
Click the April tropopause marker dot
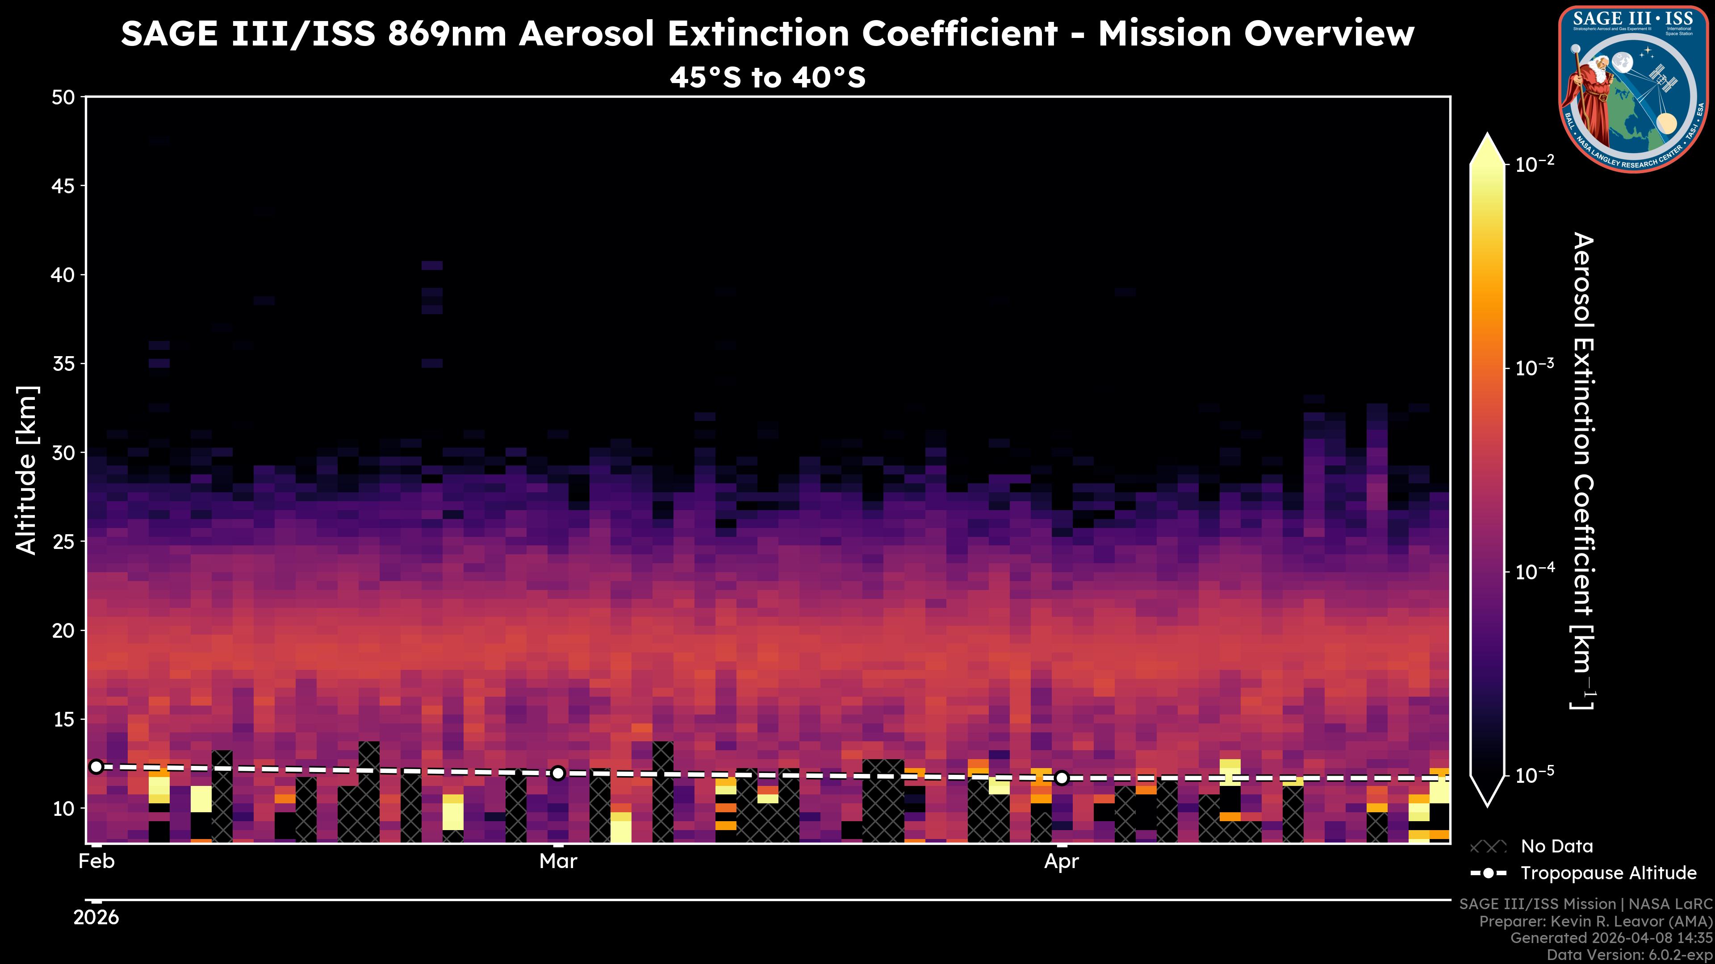click(1062, 778)
